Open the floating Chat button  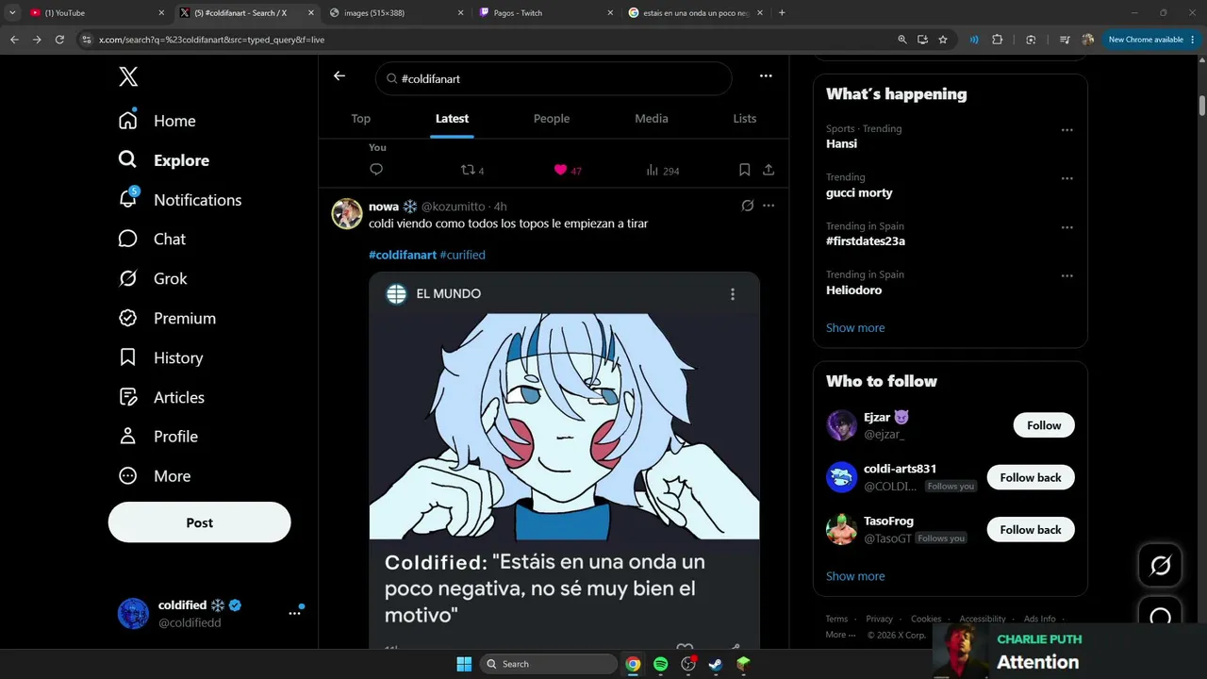pyautogui.click(x=1161, y=617)
